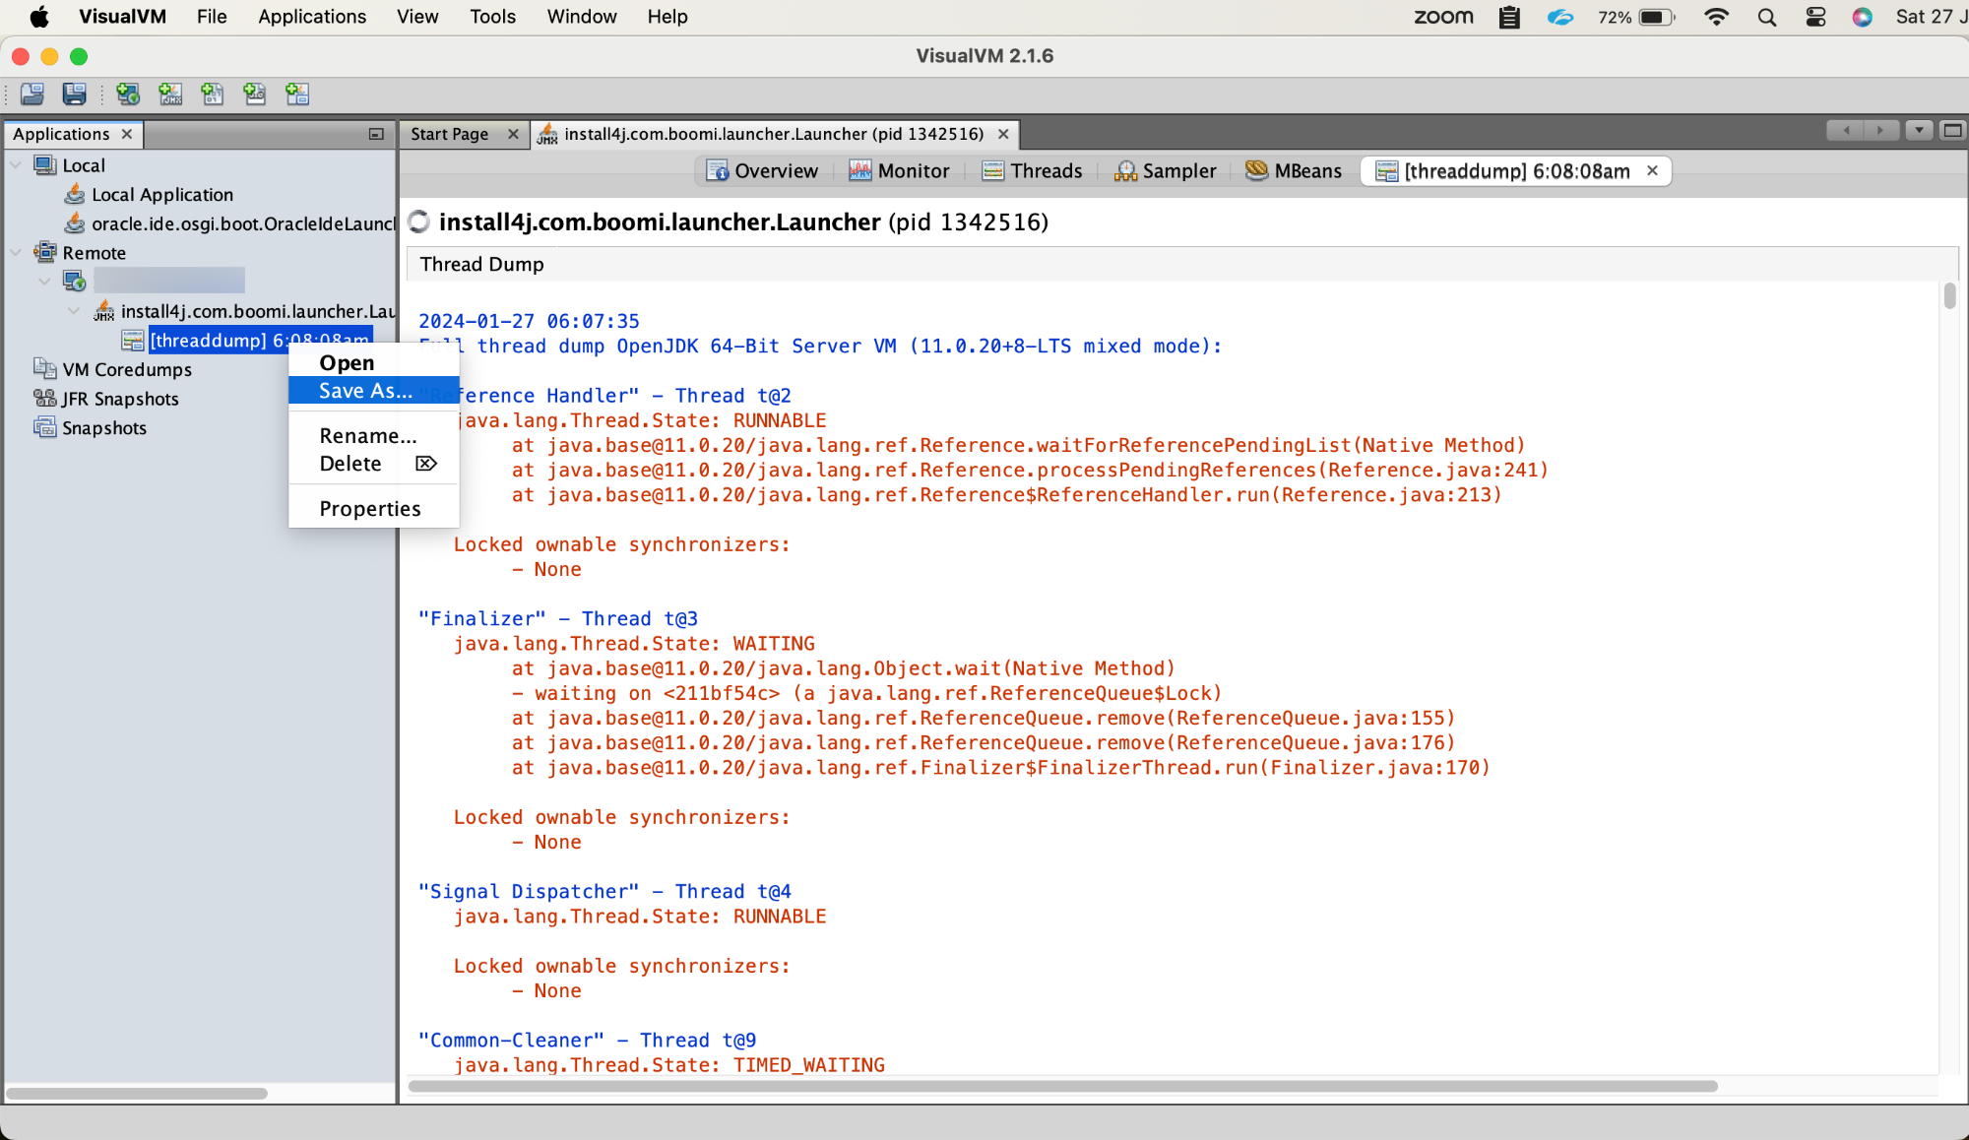Image resolution: width=1969 pixels, height=1140 pixels.
Task: Click the Save Application Snapshot toolbar icon
Action: pos(73,94)
